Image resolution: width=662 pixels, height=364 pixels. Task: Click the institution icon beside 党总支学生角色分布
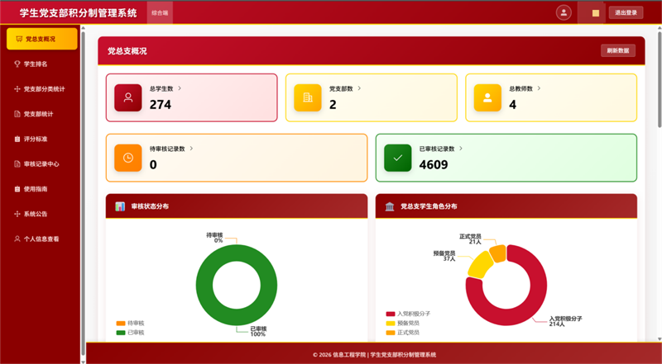coord(390,206)
